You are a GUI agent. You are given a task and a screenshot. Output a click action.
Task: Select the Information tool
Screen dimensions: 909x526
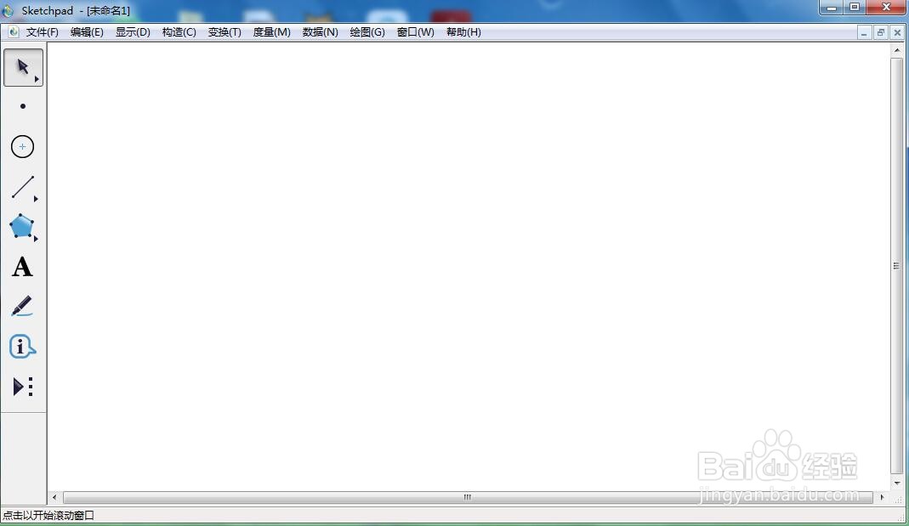click(x=23, y=347)
